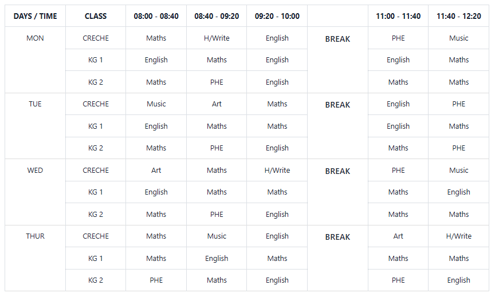
Task: Click Thursday KG 1's English lesson
Action: coord(217,259)
